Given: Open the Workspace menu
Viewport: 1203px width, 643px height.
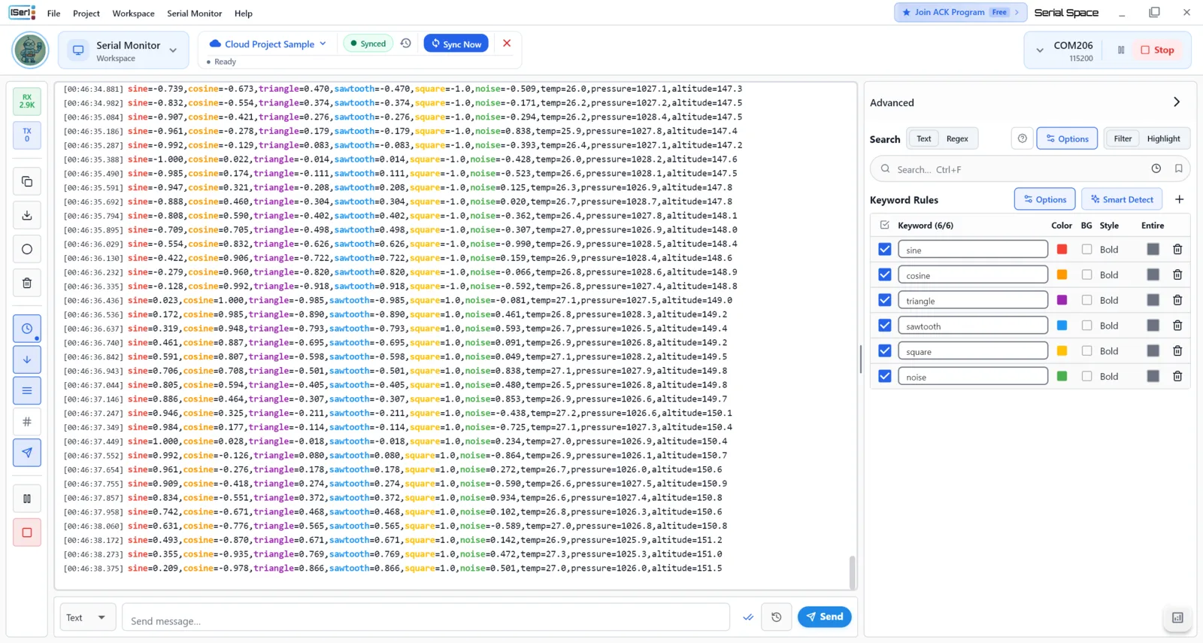Looking at the screenshot, I should click(x=133, y=13).
